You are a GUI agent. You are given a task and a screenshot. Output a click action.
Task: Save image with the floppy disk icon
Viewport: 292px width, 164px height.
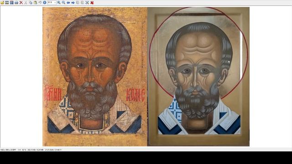pyautogui.click(x=11, y=3)
